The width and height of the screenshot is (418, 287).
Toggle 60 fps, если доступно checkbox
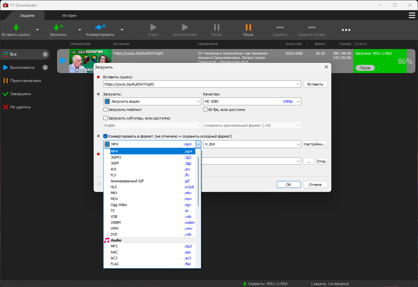point(206,110)
